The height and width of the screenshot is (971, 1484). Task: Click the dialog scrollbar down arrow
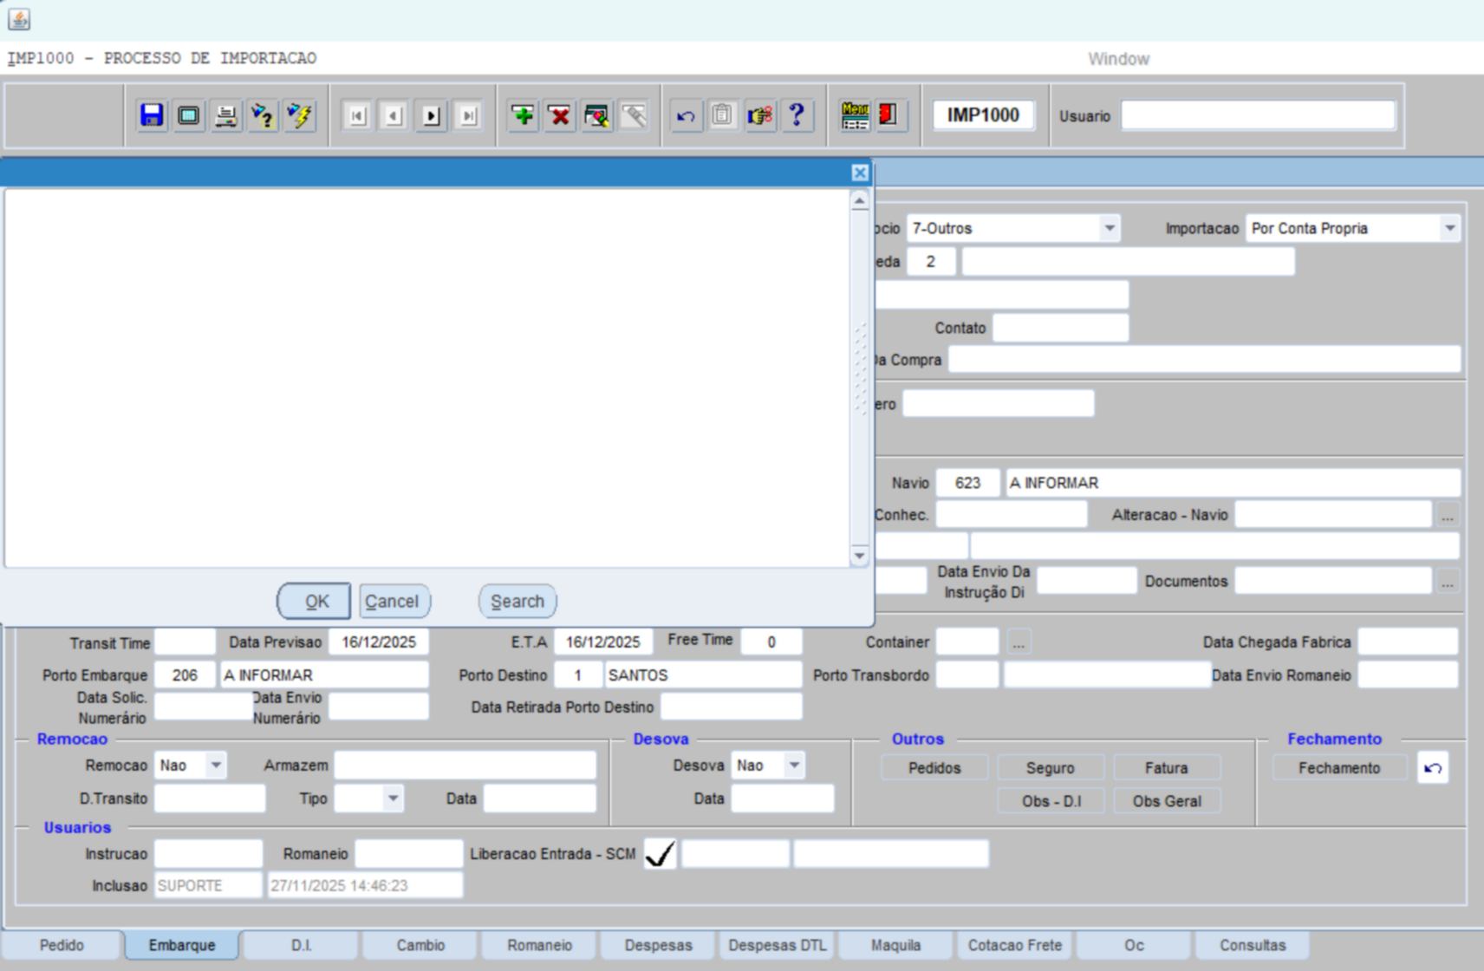(859, 556)
